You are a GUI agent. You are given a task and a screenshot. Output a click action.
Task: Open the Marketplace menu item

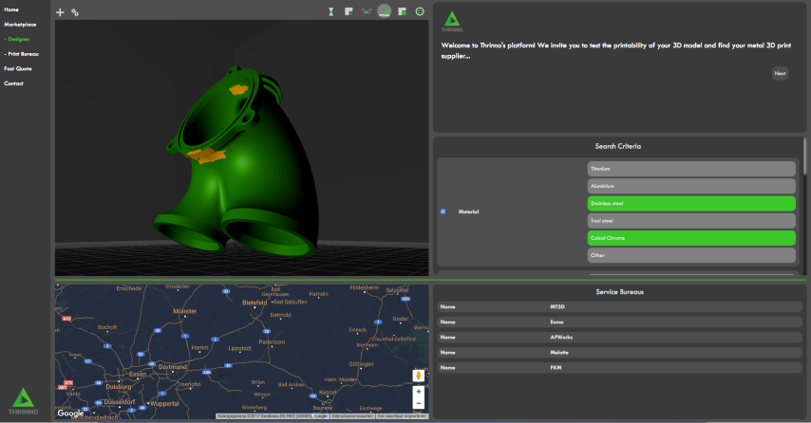[x=20, y=24]
